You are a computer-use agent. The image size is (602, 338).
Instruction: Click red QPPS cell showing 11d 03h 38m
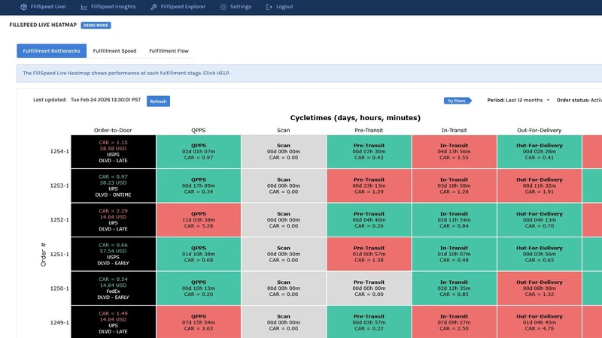tap(199, 219)
